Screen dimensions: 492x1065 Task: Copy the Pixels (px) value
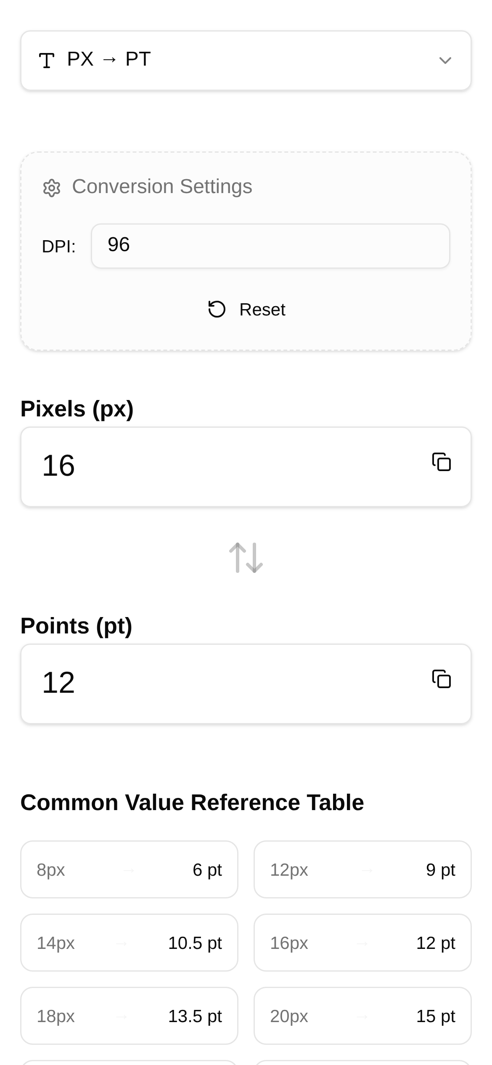pos(442,462)
